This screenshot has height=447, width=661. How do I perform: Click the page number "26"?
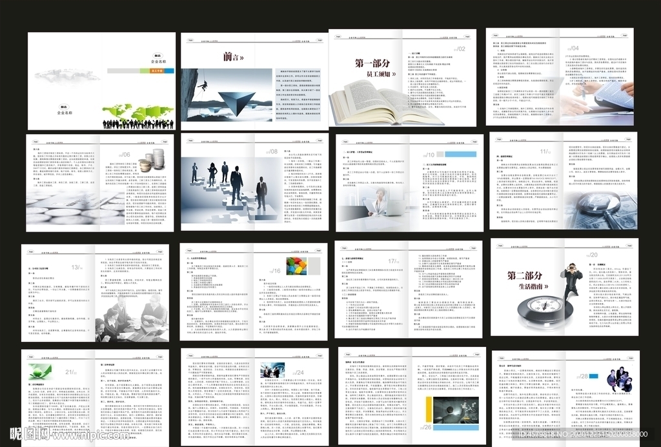(428, 427)
